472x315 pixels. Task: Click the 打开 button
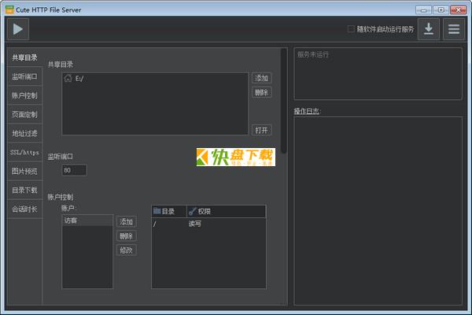262,130
